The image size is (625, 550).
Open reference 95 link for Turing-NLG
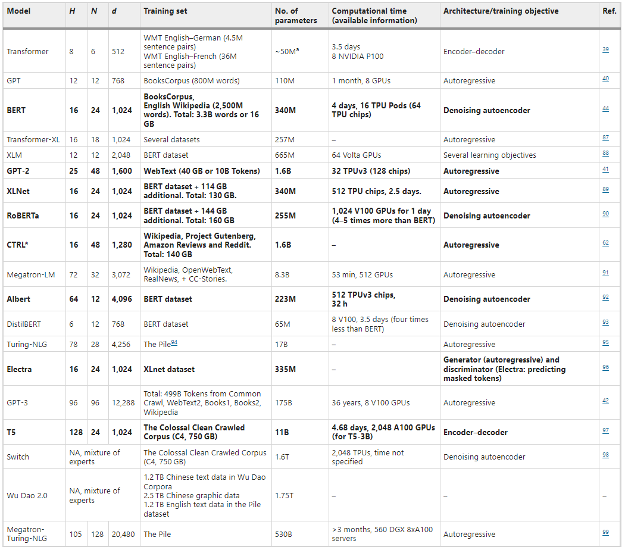[605, 342]
